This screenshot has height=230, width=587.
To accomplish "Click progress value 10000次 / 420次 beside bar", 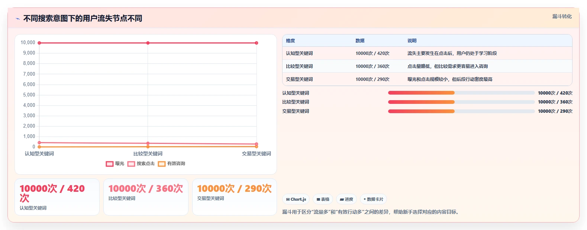I will (x=555, y=93).
